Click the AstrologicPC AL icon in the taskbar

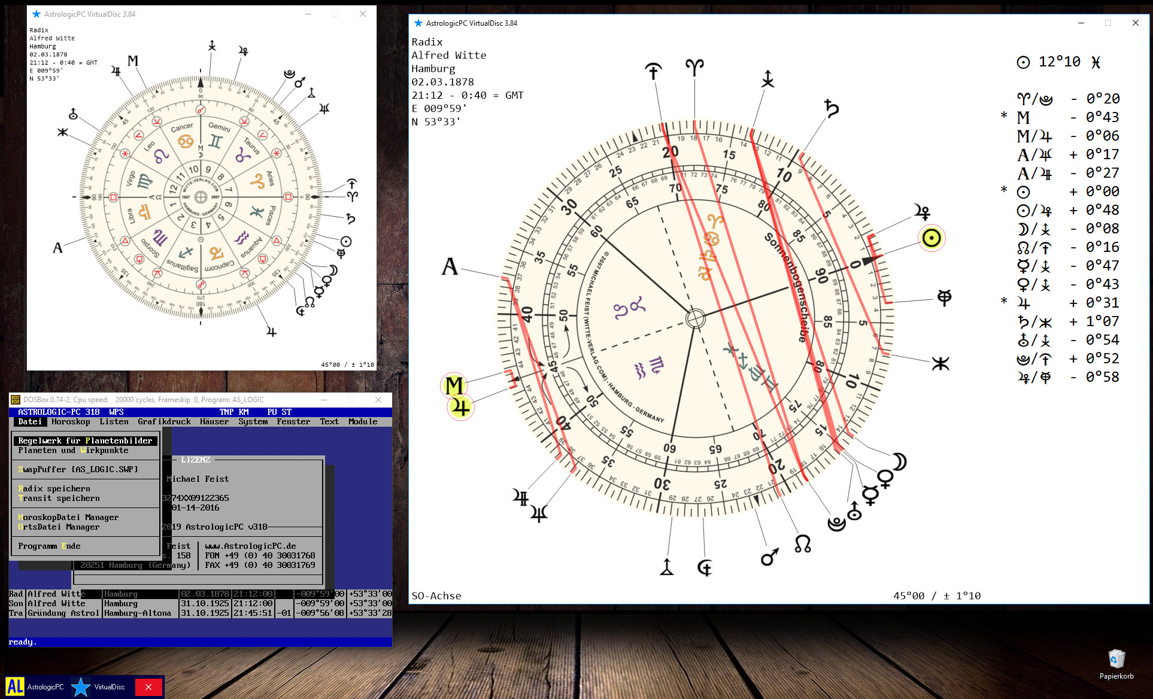point(15,686)
